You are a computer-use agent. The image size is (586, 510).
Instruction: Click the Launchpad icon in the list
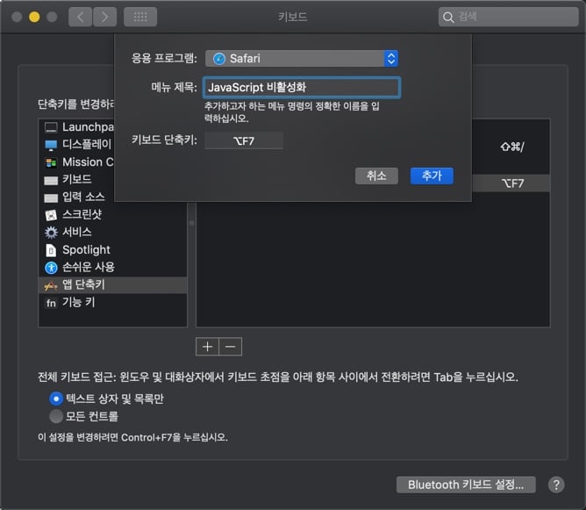click(51, 127)
